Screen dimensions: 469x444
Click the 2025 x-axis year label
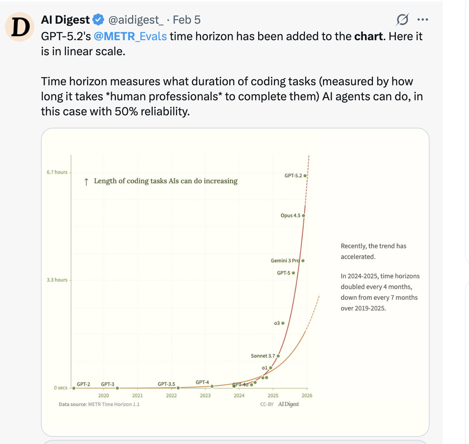(273, 396)
